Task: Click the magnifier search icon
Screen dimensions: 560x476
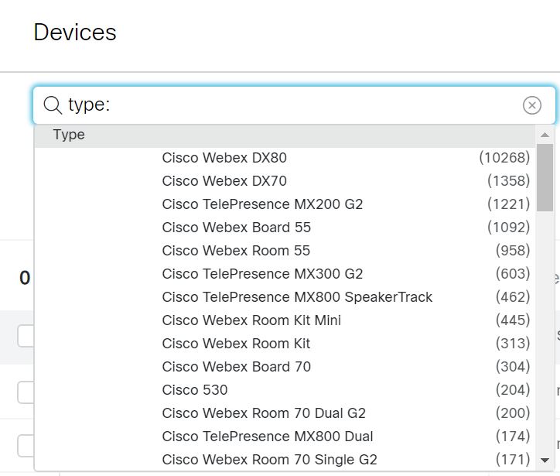Action: [53, 105]
